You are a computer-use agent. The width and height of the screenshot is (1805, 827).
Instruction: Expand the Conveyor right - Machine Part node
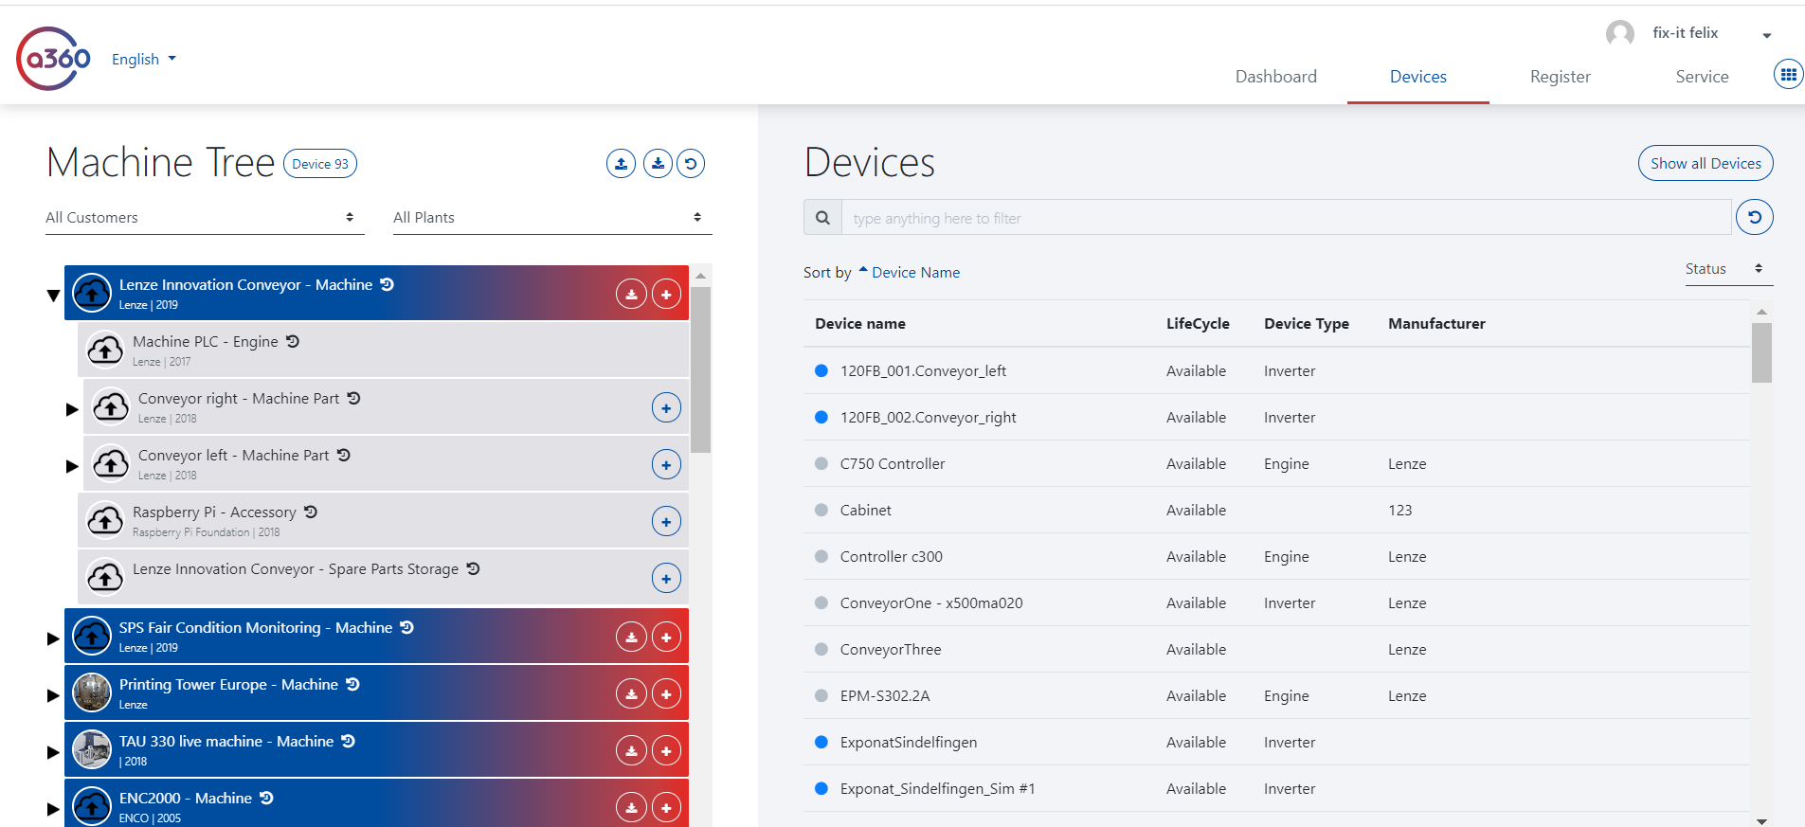72,409
